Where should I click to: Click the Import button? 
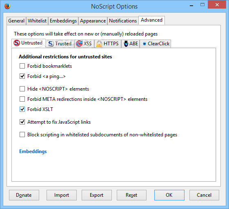pyautogui.click(x=62, y=195)
